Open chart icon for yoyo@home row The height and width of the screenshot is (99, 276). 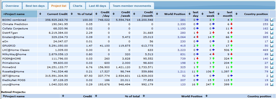tap(272, 84)
